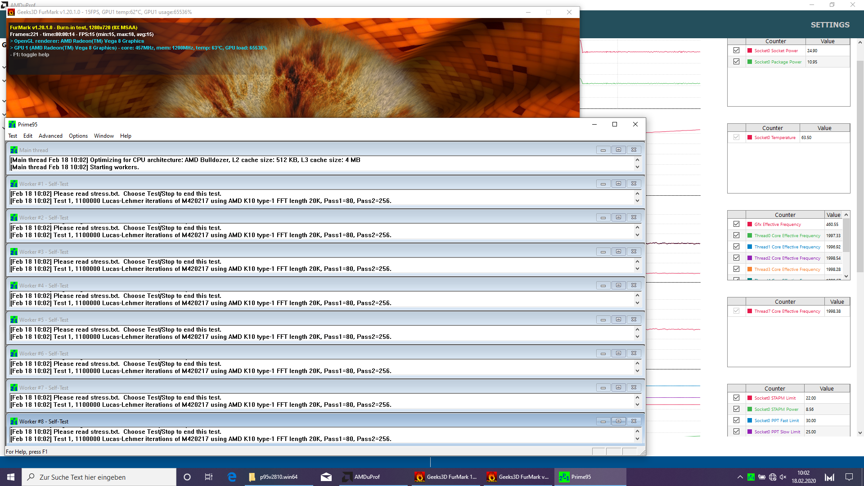Open the Options menu in Prime95

coord(78,136)
